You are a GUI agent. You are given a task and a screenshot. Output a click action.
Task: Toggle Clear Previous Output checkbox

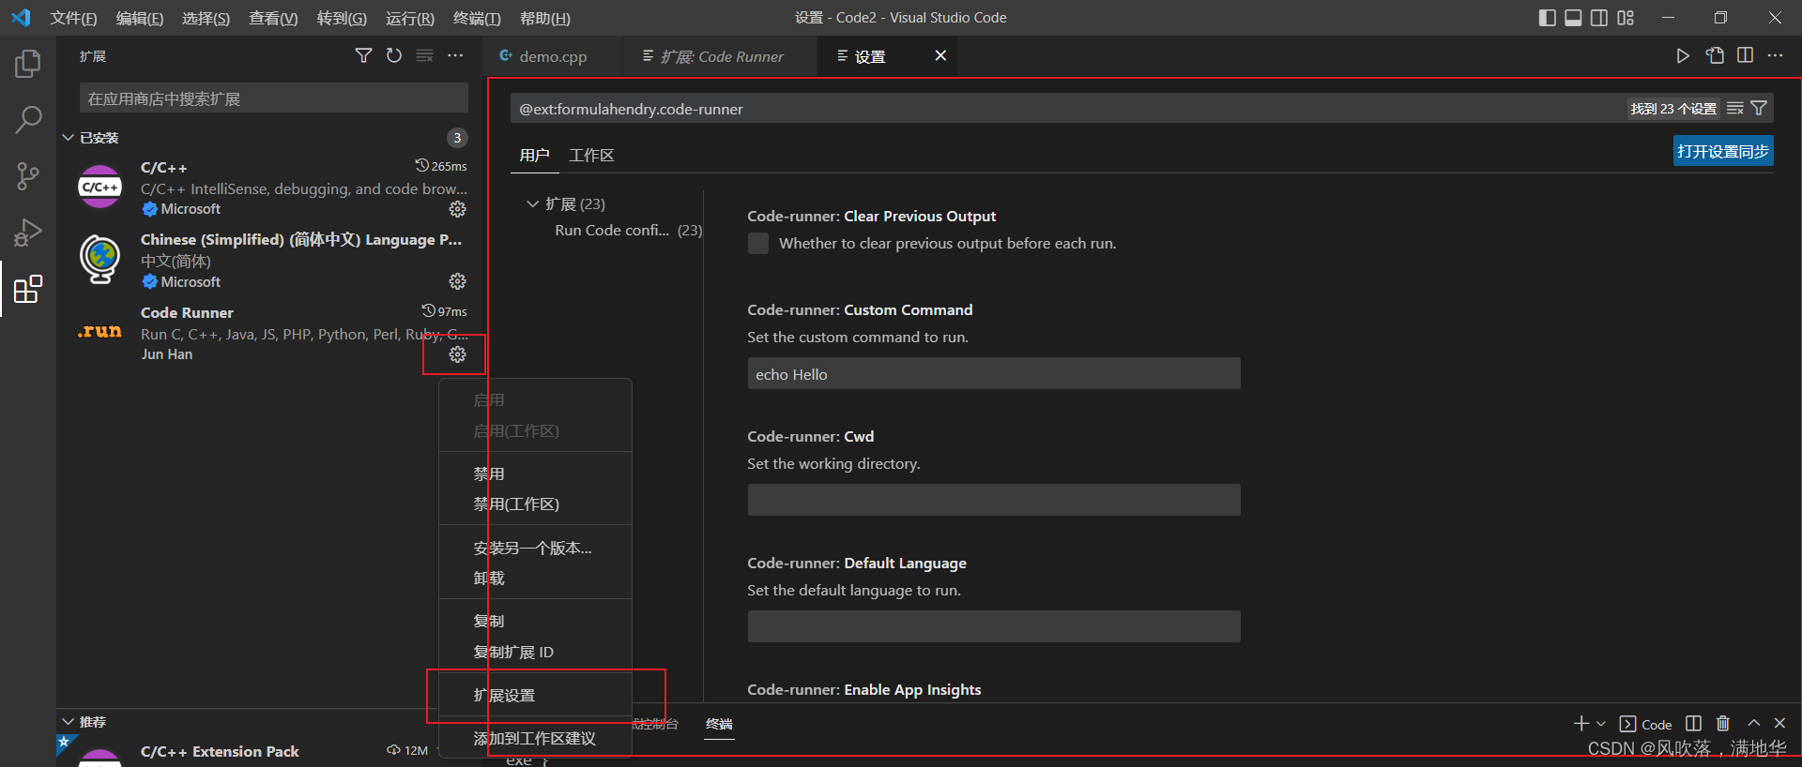coord(758,244)
